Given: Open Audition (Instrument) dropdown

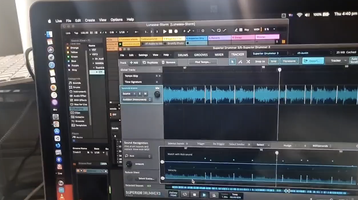Looking at the screenshot, I should [137, 100].
